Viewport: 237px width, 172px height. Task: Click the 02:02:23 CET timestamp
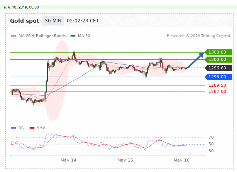83,21
